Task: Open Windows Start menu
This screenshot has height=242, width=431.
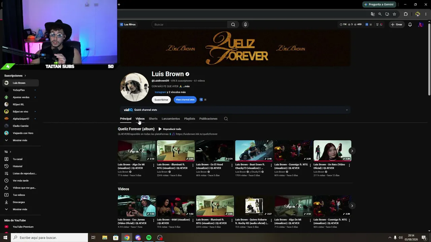Action: pos(5,238)
